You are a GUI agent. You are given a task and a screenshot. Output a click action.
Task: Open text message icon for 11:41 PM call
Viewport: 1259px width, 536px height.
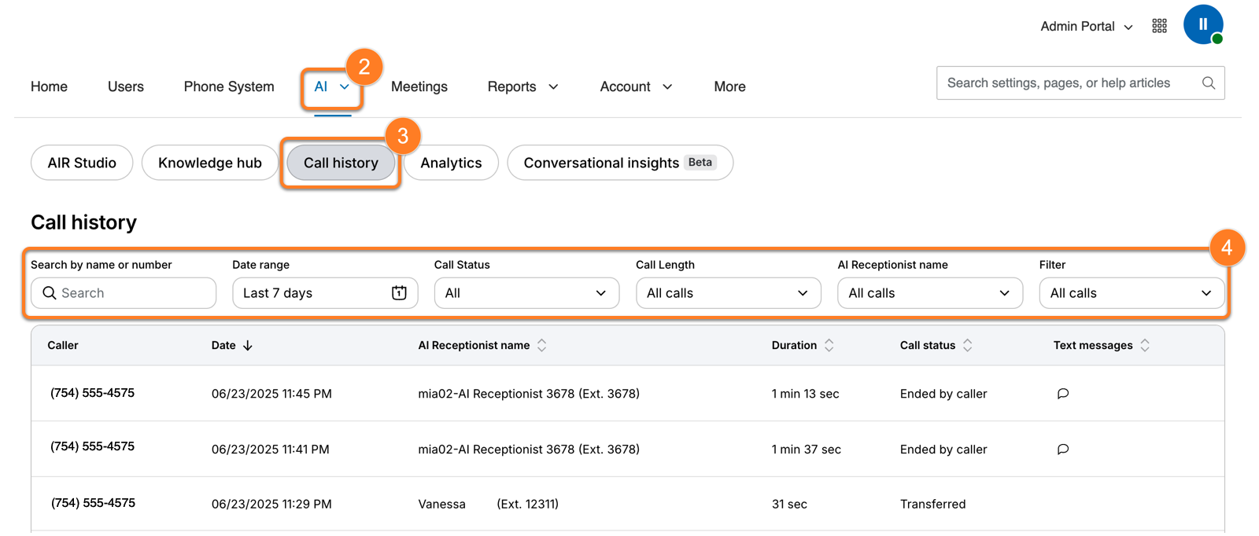click(x=1062, y=450)
